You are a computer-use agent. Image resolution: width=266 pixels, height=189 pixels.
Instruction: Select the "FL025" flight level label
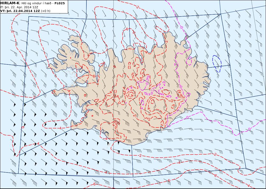(60, 3)
